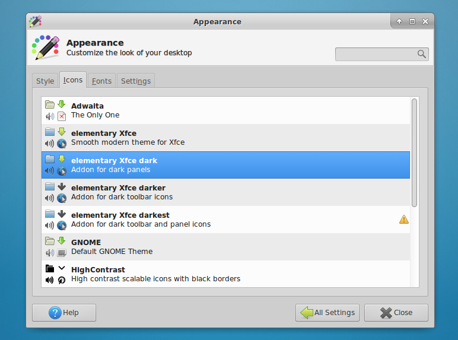458x340 pixels.
Task: Switch to the Style tab
Action: click(45, 81)
